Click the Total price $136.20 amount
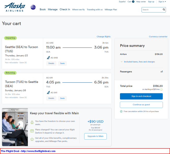170x154 pixels. click(158, 86)
